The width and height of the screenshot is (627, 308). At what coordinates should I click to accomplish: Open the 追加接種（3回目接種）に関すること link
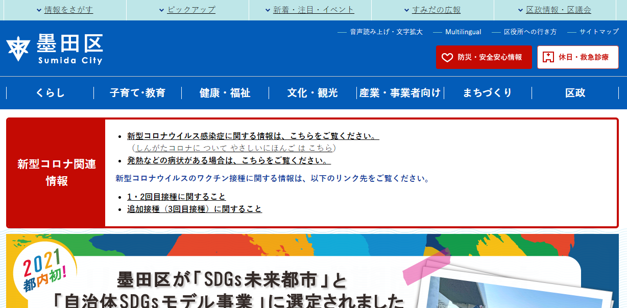coord(195,209)
